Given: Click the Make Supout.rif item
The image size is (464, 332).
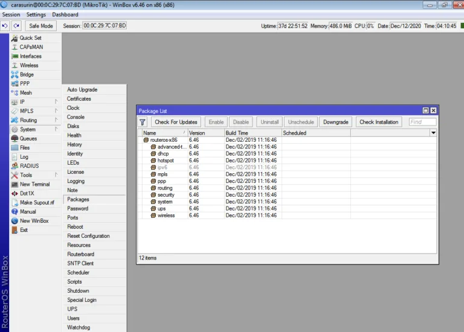Looking at the screenshot, I should click(36, 203).
